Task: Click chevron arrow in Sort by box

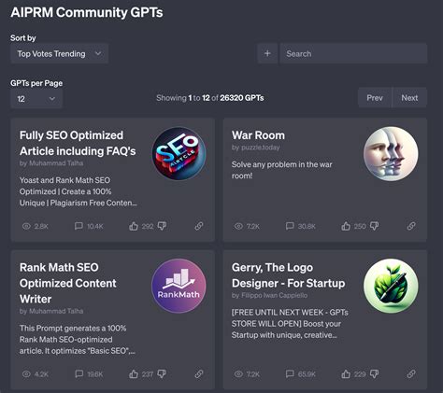Action: 98,53
